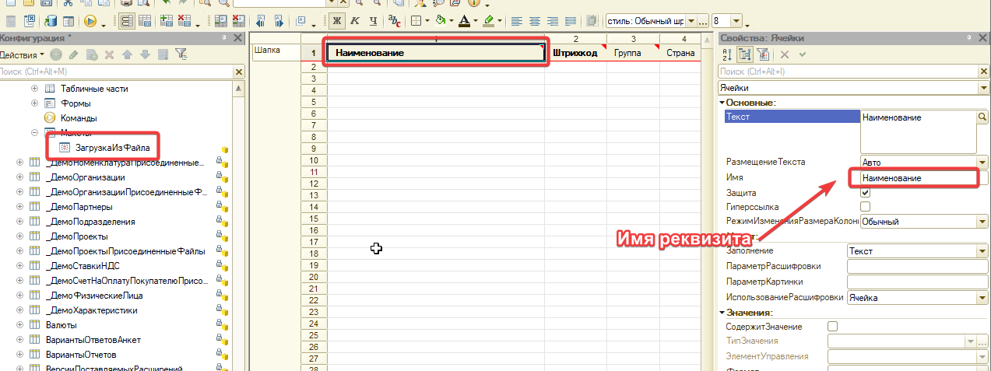Image resolution: width=991 pixels, height=371 pixels.
Task: Tick the СодержитЗначение checkbox
Action: (x=832, y=327)
